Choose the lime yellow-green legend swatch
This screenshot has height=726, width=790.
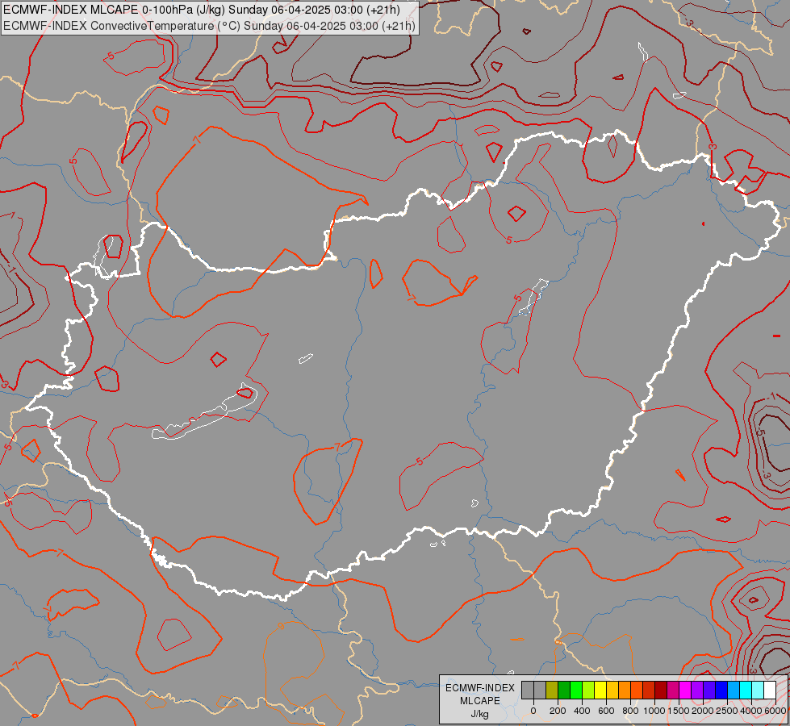(x=588, y=691)
